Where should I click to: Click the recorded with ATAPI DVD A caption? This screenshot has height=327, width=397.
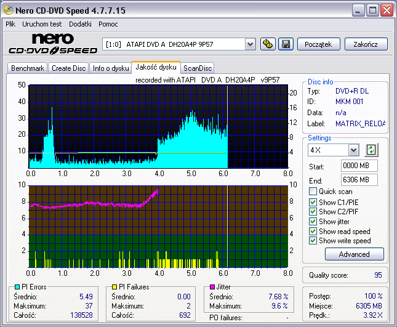pyautogui.click(x=207, y=80)
